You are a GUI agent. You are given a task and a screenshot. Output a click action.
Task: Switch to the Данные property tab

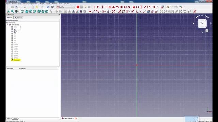click(15, 119)
